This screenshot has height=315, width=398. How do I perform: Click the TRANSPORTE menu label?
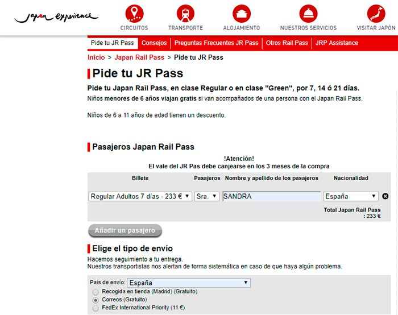pyautogui.click(x=185, y=28)
